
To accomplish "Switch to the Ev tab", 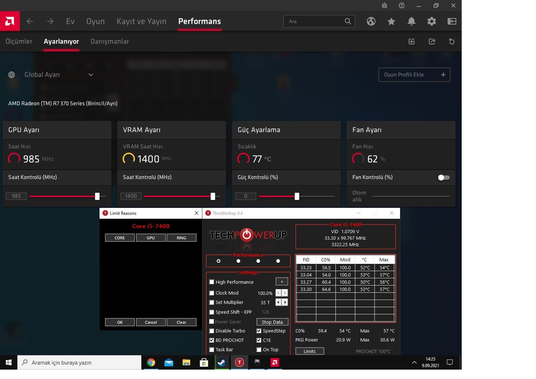I will [x=70, y=21].
